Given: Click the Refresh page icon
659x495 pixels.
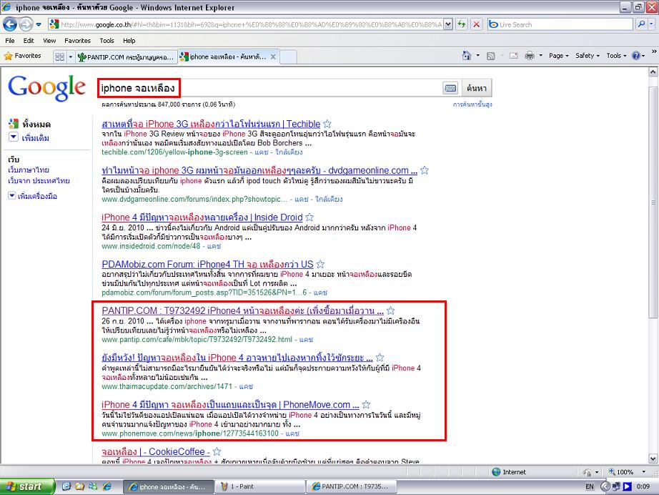Looking at the screenshot, I should coord(462,24).
